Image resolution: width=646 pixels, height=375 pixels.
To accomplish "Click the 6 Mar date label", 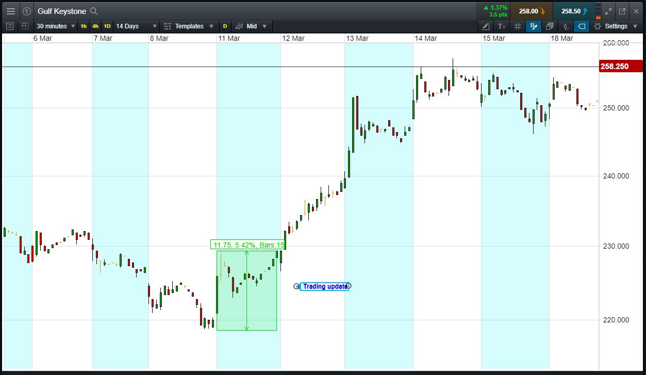I will 42,38.
